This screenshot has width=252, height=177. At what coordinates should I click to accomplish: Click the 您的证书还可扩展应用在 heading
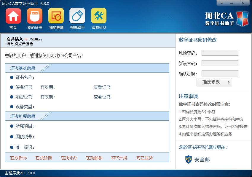pyautogui.click(x=203, y=147)
